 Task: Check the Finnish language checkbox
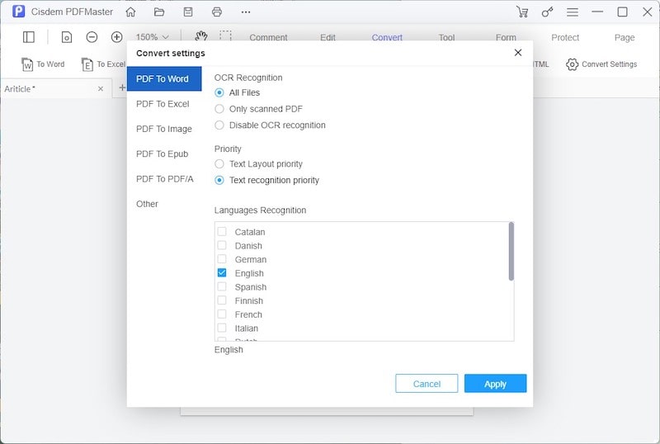(x=222, y=300)
